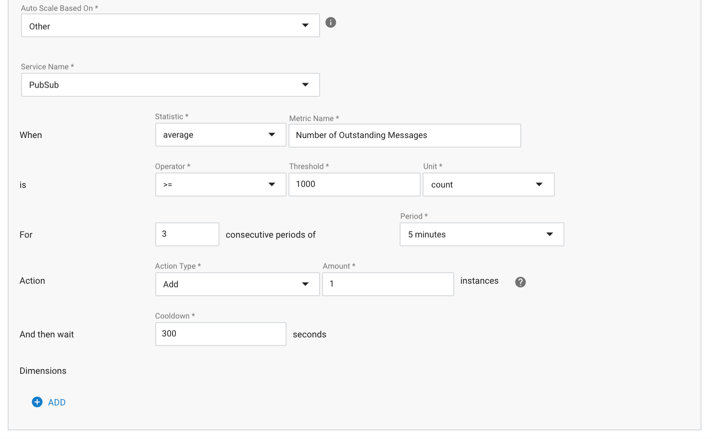
Task: Click the caret arrow in the Statistic dropdown
Action: tap(272, 135)
